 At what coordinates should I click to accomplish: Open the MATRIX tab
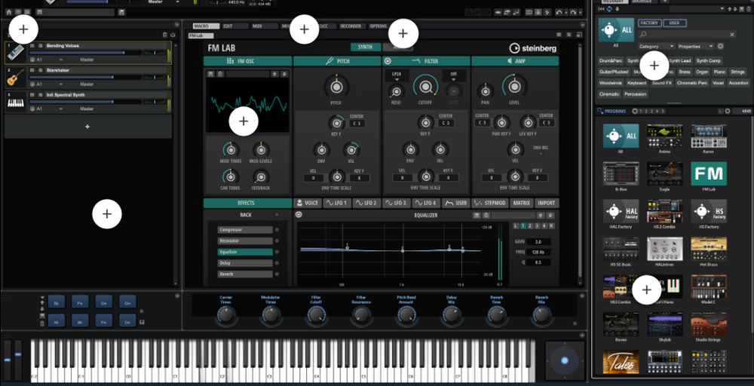pyautogui.click(x=521, y=203)
